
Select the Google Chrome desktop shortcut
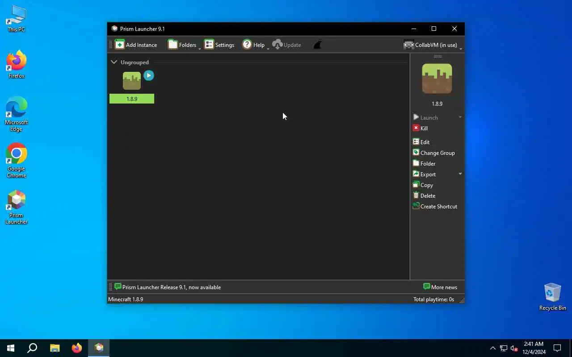tap(16, 161)
